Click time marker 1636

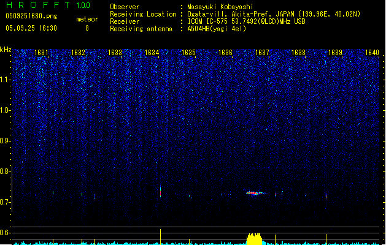225,53
